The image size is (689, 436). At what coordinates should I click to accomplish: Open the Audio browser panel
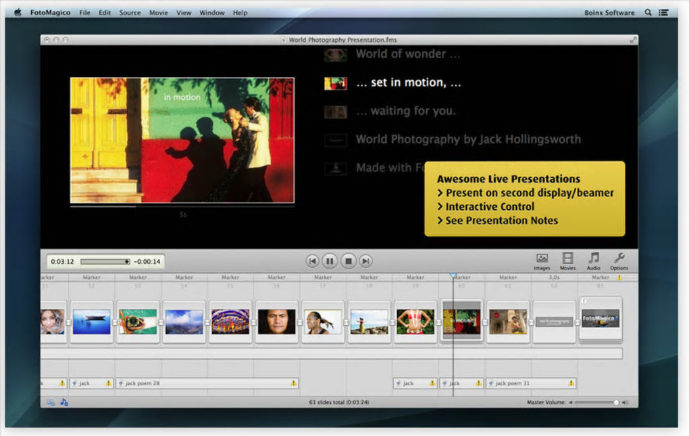tap(593, 260)
